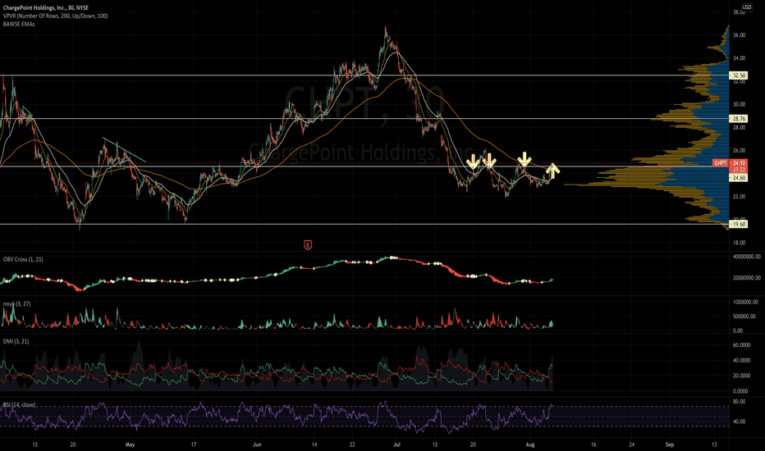Click the Aug label on time axis
Image resolution: width=765 pixels, height=451 pixels.
530,444
